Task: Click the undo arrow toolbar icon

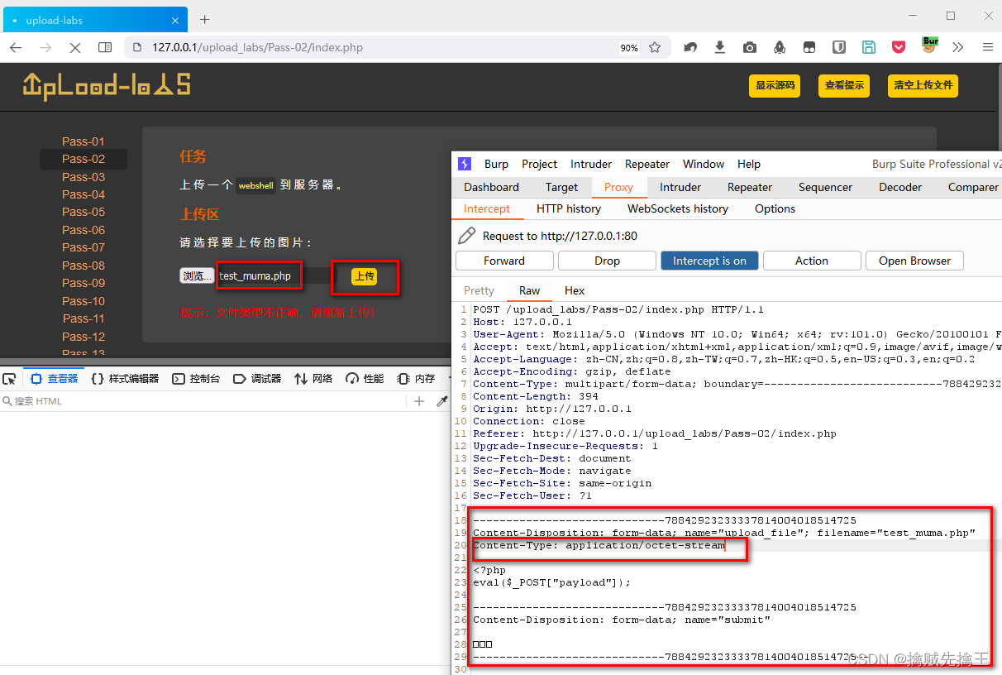Action: (x=690, y=47)
